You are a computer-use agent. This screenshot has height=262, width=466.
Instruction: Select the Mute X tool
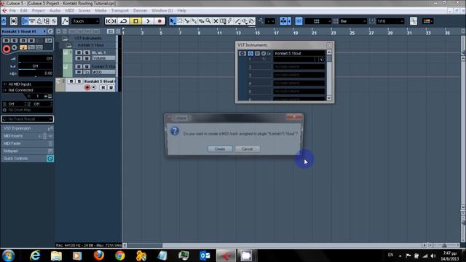[216, 21]
